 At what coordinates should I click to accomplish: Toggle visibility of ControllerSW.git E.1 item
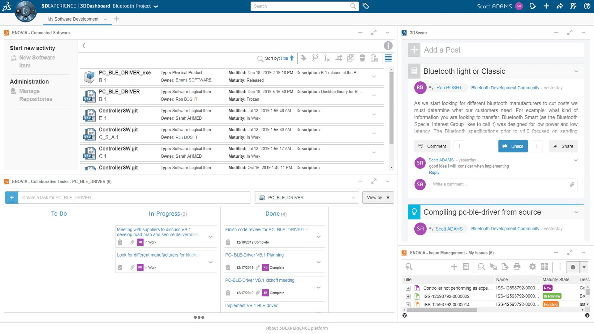tap(374, 115)
